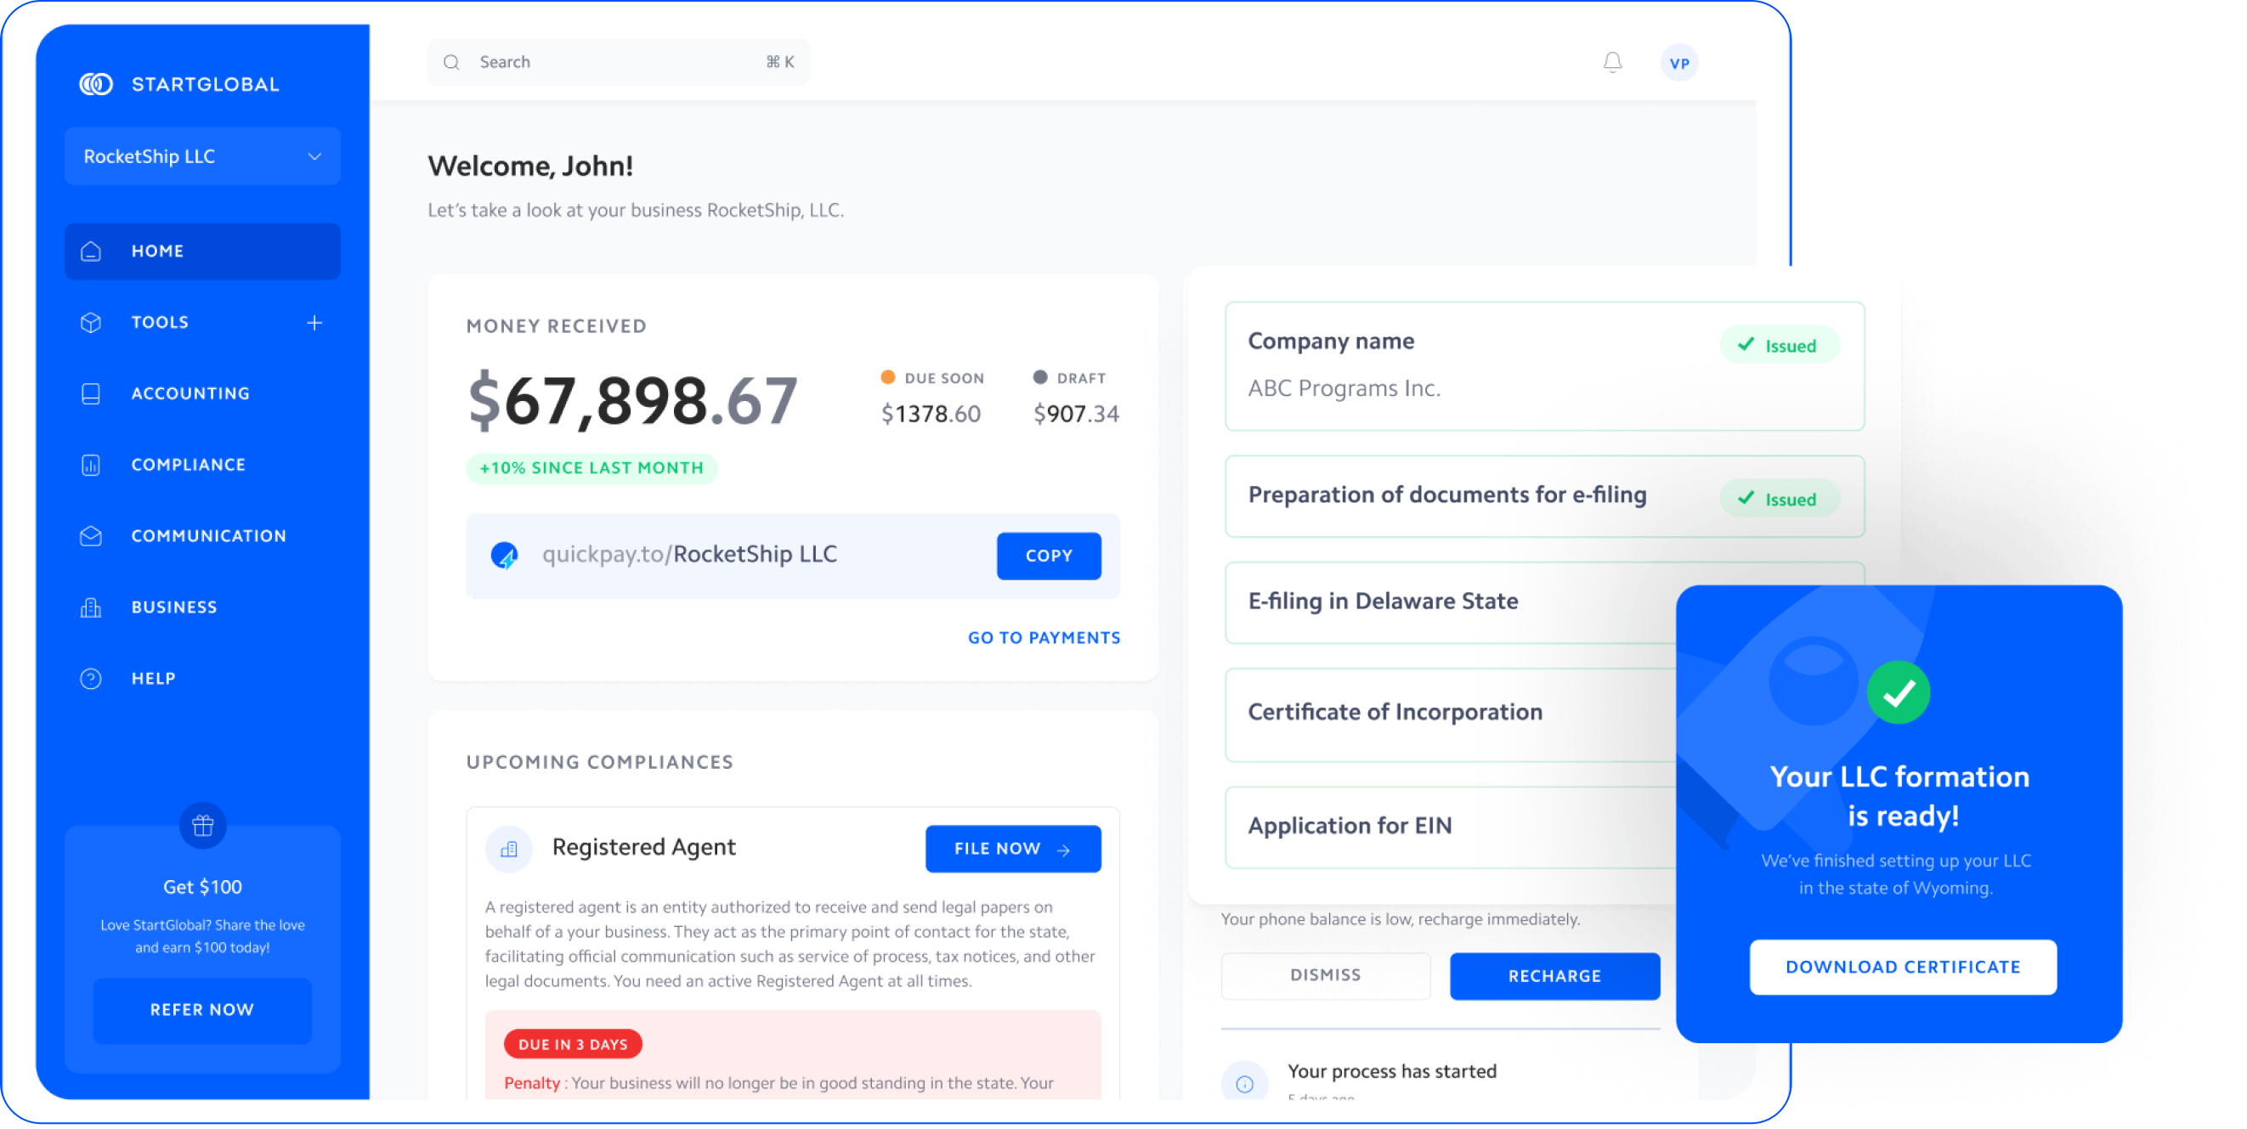2247x1129 pixels.
Task: Click the StartGlobal logo icon
Action: 96,85
